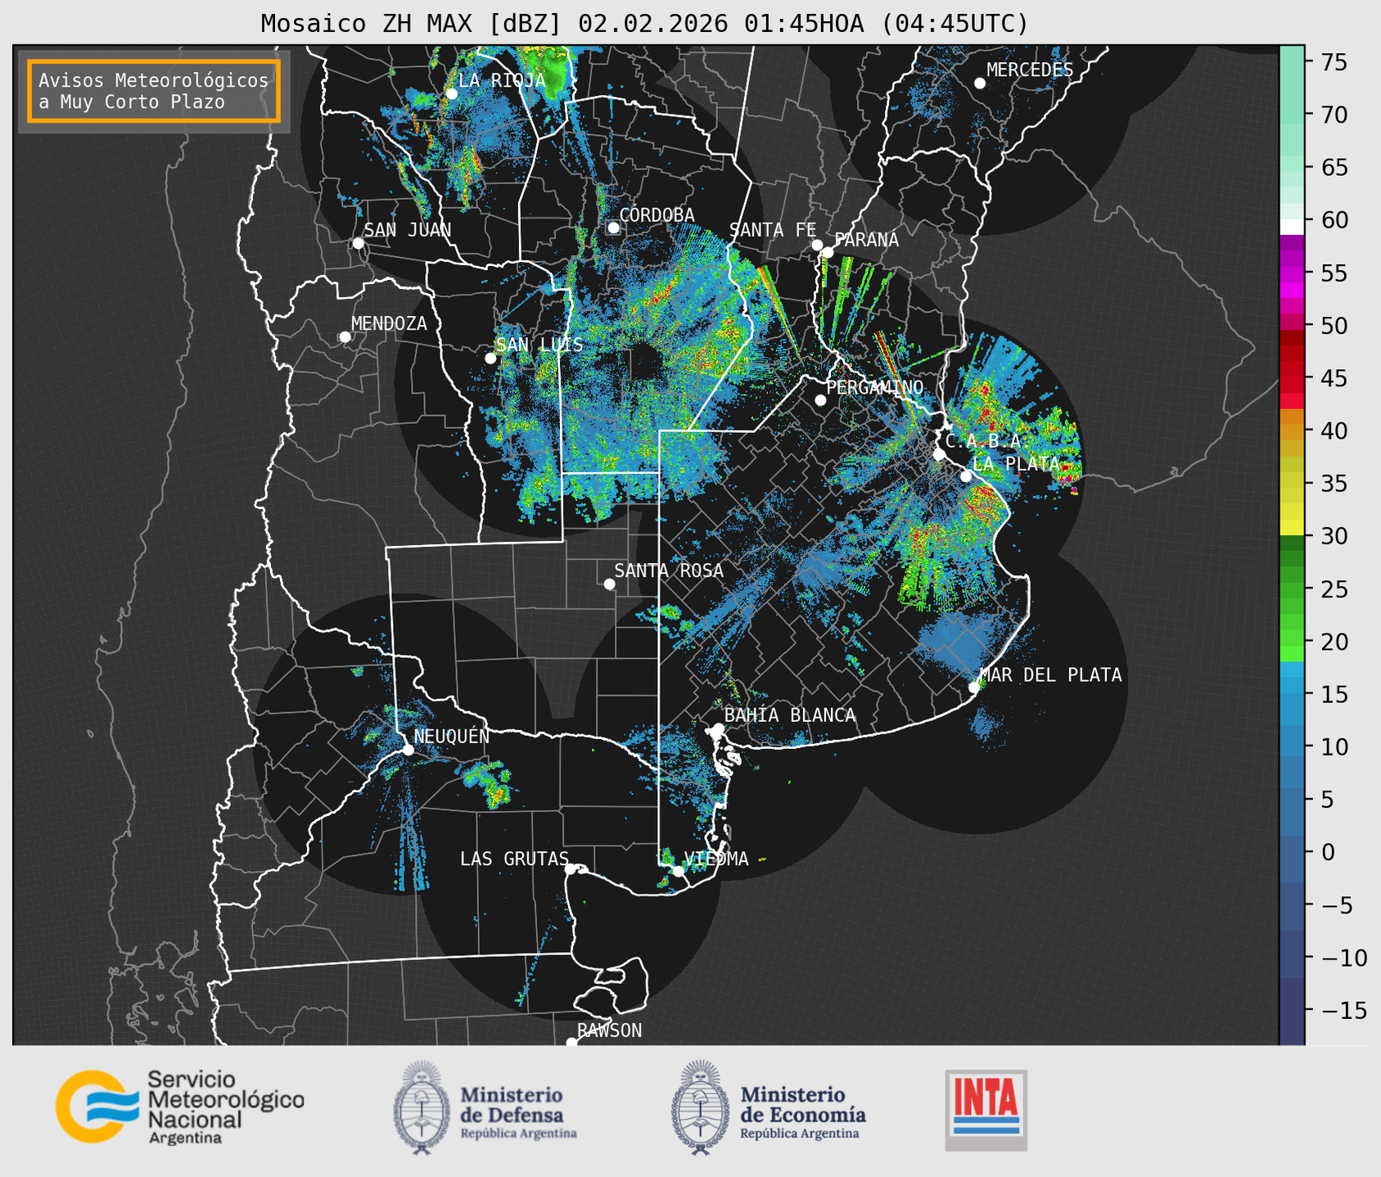Click the 0 label on the color scale
The height and width of the screenshot is (1177, 1381).
[1327, 852]
